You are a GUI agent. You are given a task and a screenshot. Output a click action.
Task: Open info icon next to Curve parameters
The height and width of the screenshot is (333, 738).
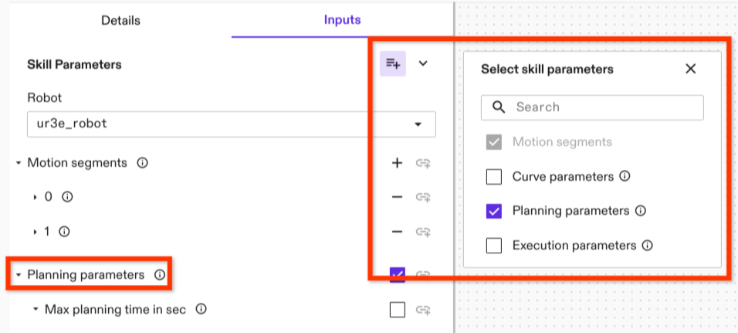[x=625, y=176]
